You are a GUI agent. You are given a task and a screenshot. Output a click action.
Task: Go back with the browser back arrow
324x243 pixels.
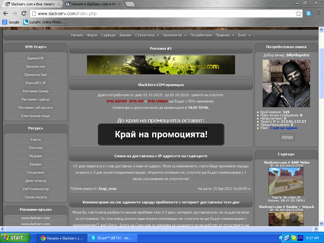[x=6, y=14]
